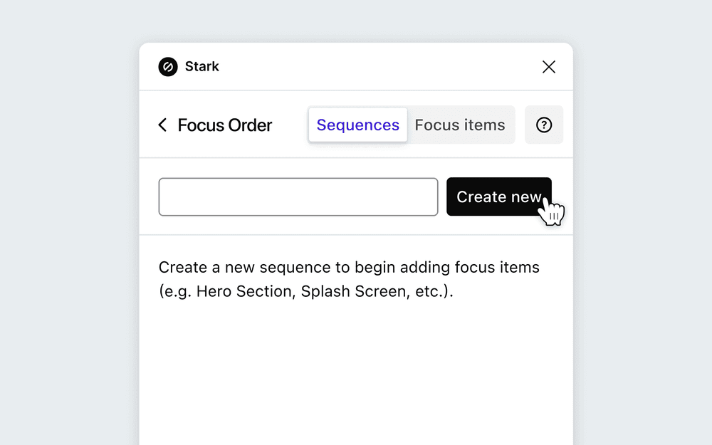This screenshot has width=712, height=445.
Task: Switch to the Focus items tab
Action: 460,125
